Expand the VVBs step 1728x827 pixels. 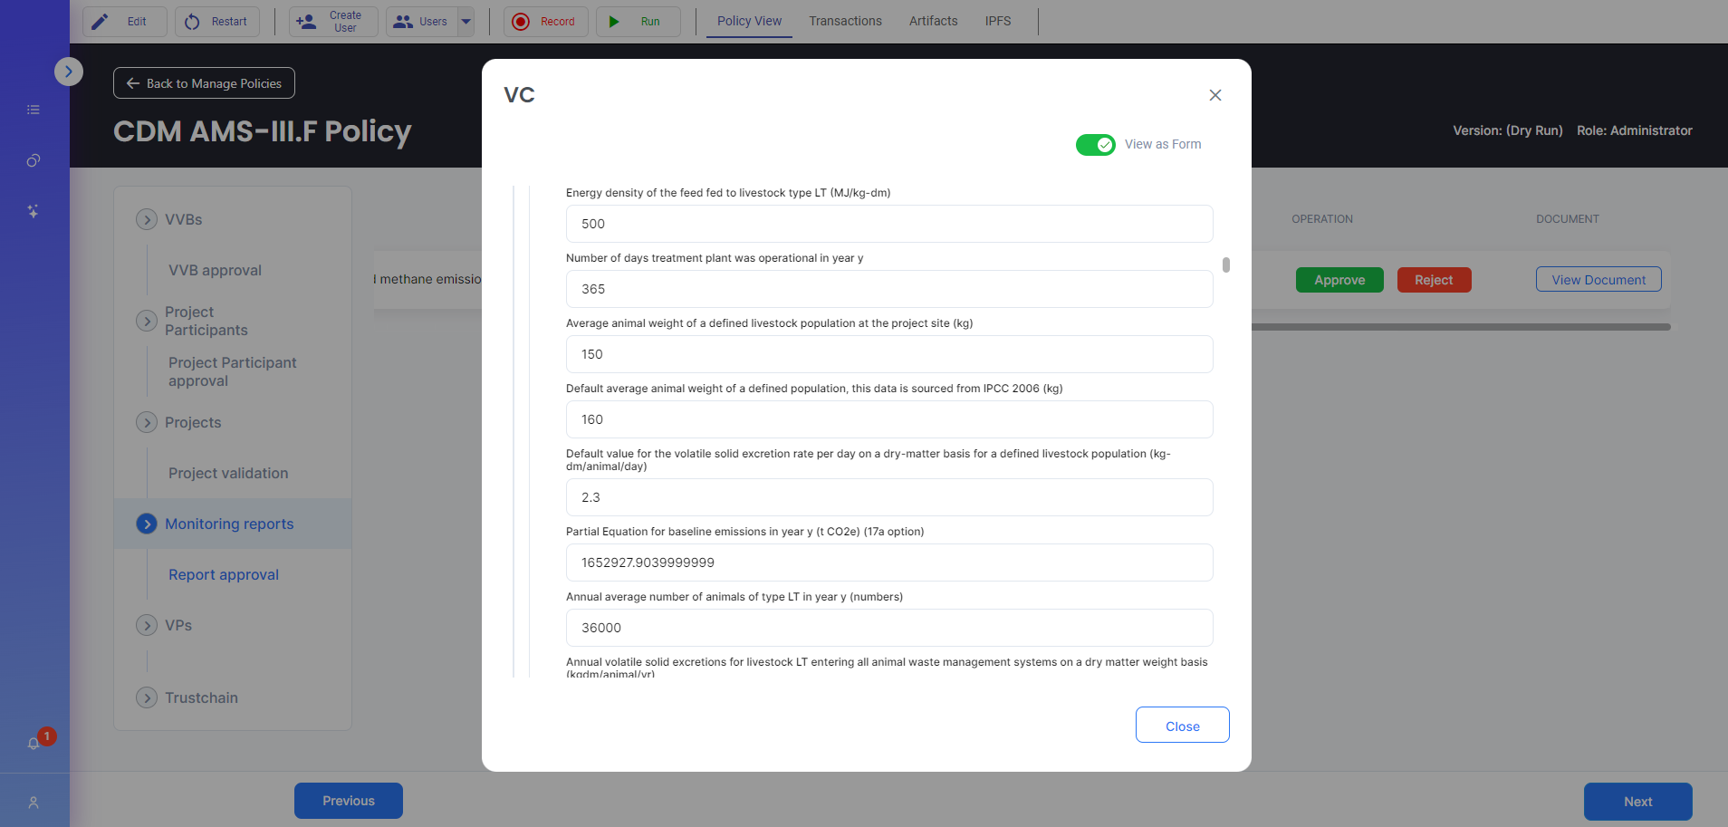tap(147, 219)
